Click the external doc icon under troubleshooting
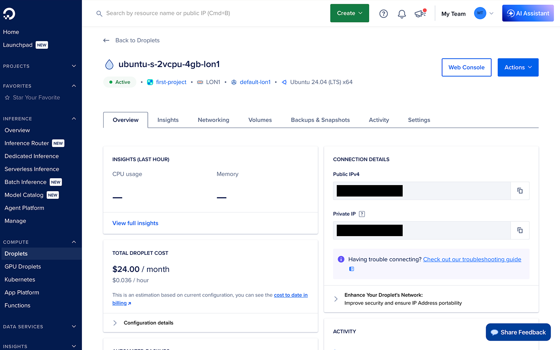This screenshot has width=560, height=350. (352, 269)
